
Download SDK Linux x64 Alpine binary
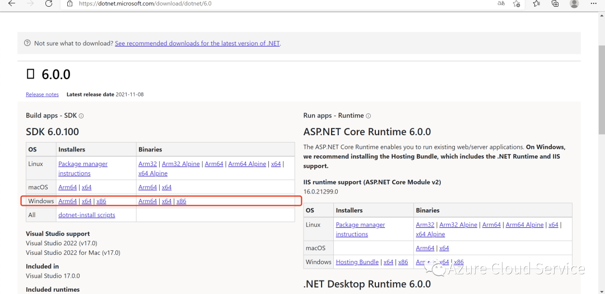click(153, 173)
